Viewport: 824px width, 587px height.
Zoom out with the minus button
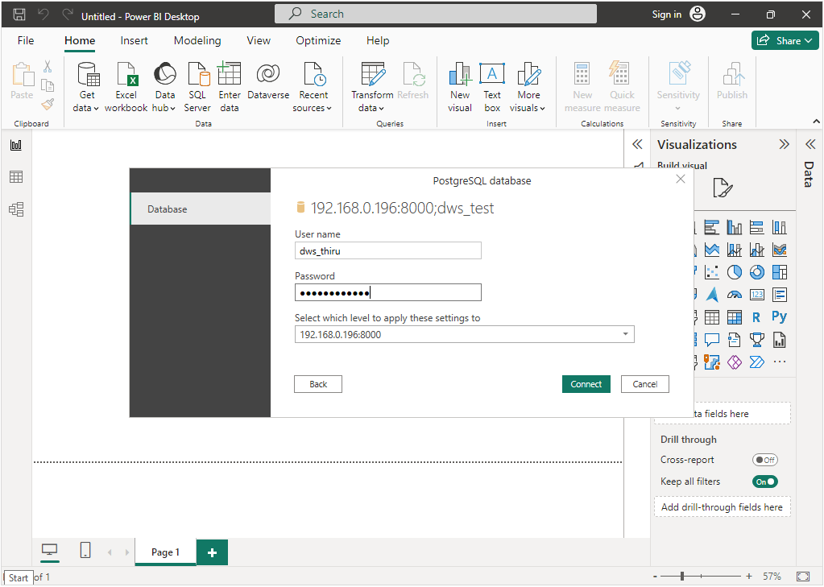pyautogui.click(x=656, y=577)
